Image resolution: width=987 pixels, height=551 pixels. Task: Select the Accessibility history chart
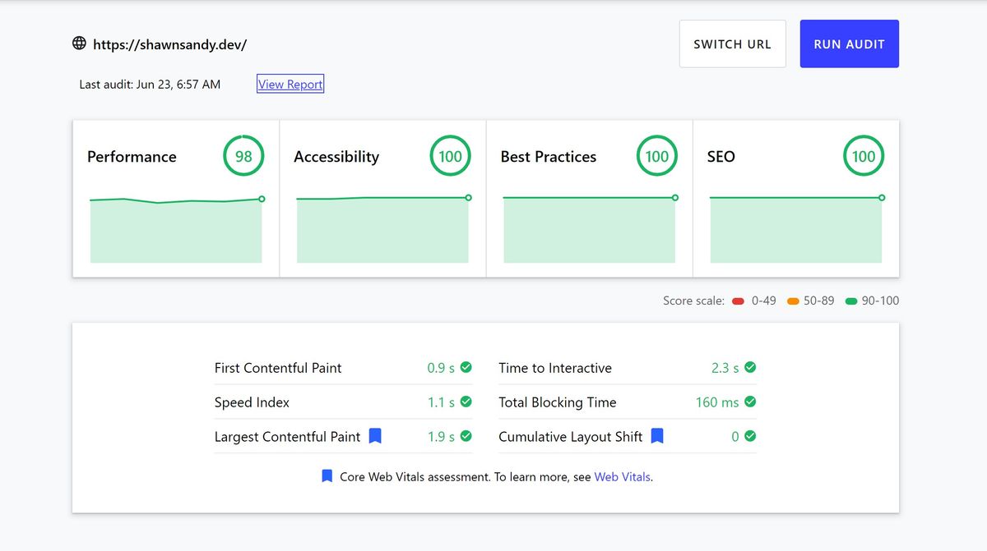(382, 230)
